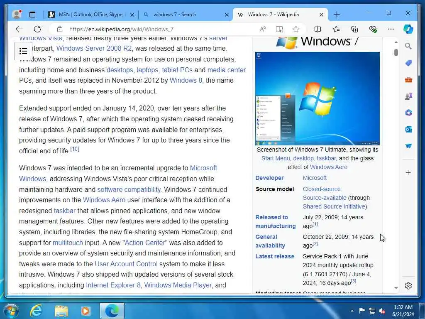Open Shared Source Initiative link
425x319 pixels.
(x=334, y=206)
